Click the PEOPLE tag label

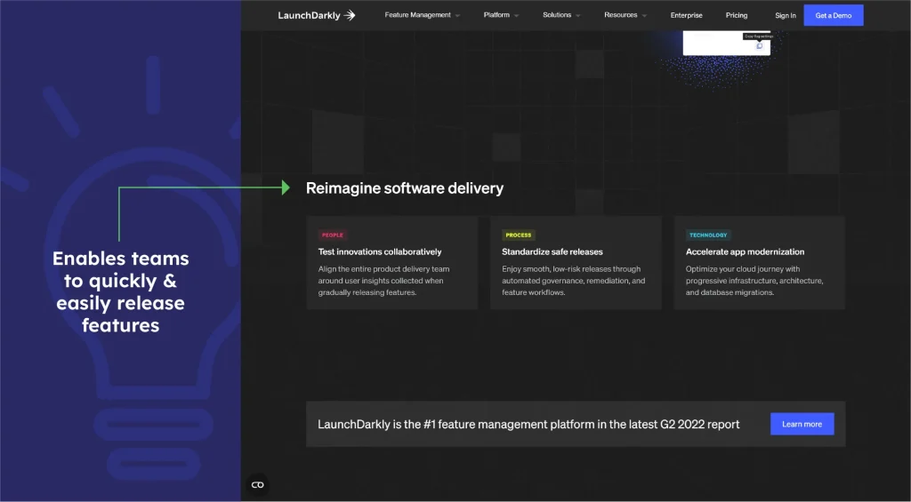coord(333,235)
